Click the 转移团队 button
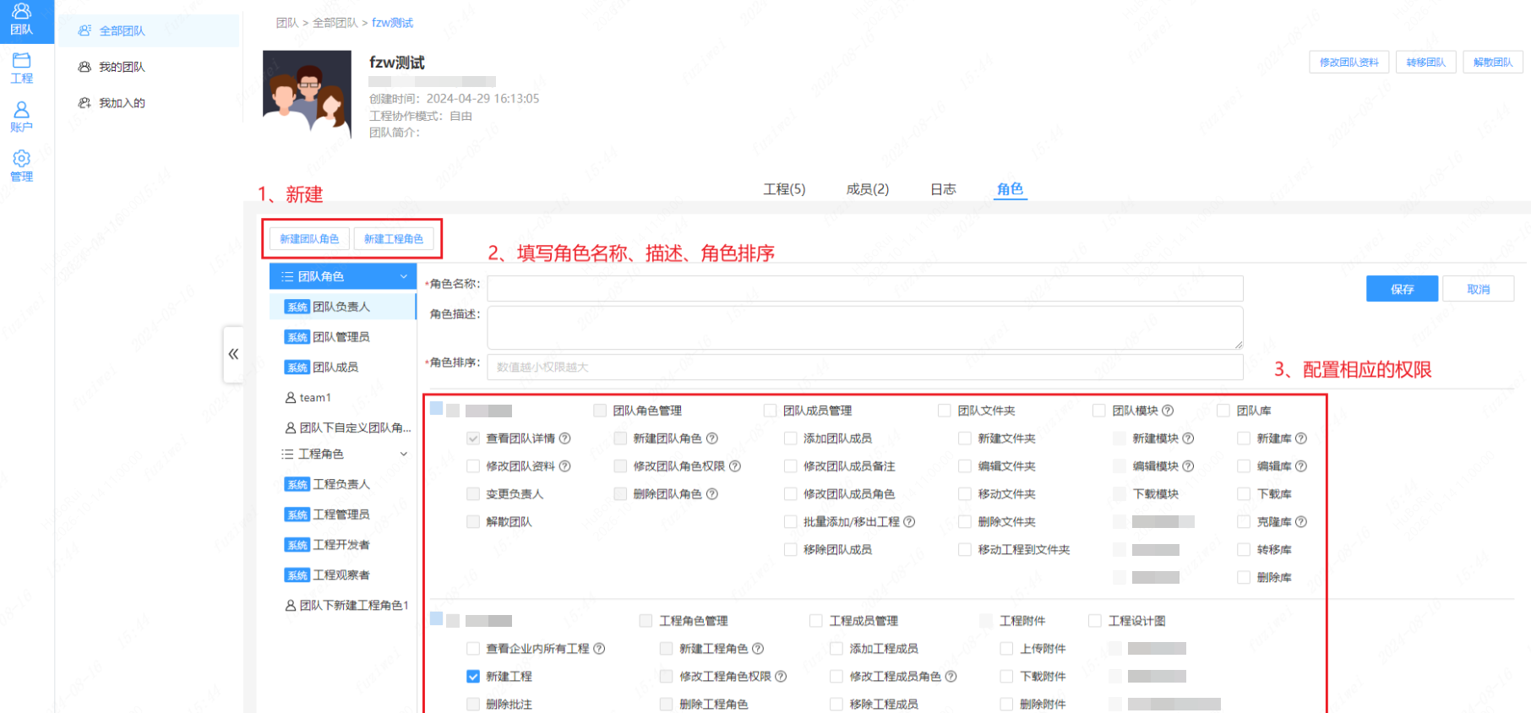1531x713 pixels. point(1426,63)
